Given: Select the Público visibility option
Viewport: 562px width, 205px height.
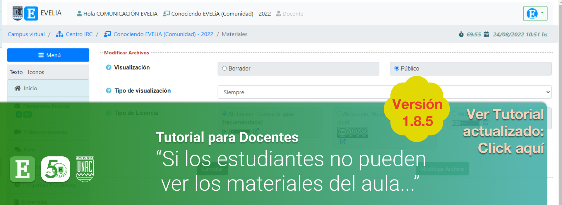Looking at the screenshot, I should click(x=397, y=69).
